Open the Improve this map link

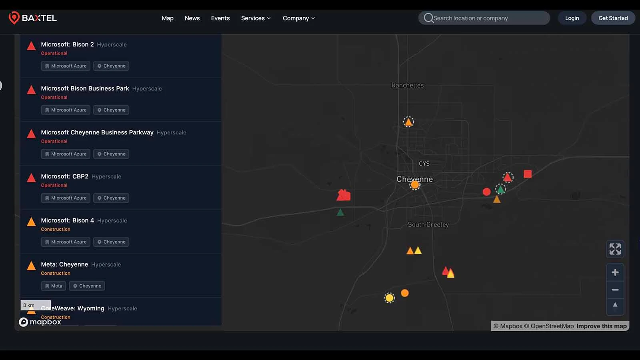pos(601,326)
